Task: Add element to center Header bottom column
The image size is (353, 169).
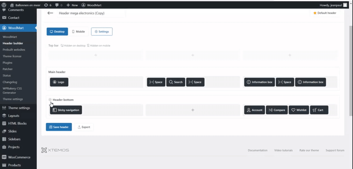Action: tap(193, 110)
